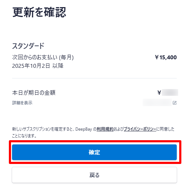Click the に同意した text after privacy link
This screenshot has width=192, height=192.
[x=165, y=129]
